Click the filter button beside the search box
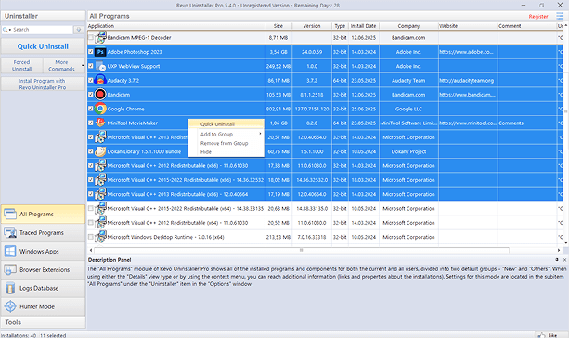 point(78,30)
